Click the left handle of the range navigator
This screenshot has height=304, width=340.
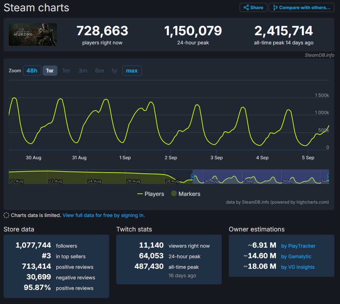(193, 176)
